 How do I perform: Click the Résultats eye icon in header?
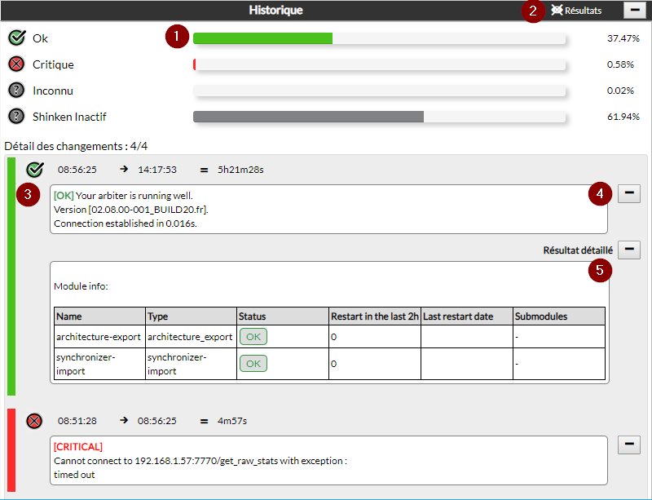(557, 11)
